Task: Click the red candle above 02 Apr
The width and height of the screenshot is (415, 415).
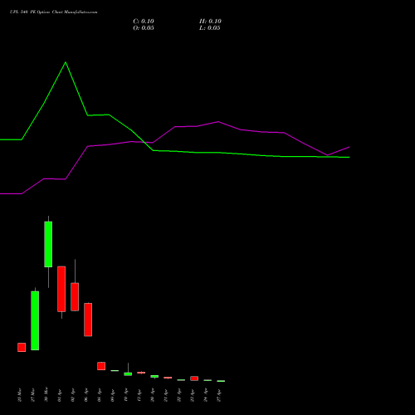Action: tap(75, 297)
